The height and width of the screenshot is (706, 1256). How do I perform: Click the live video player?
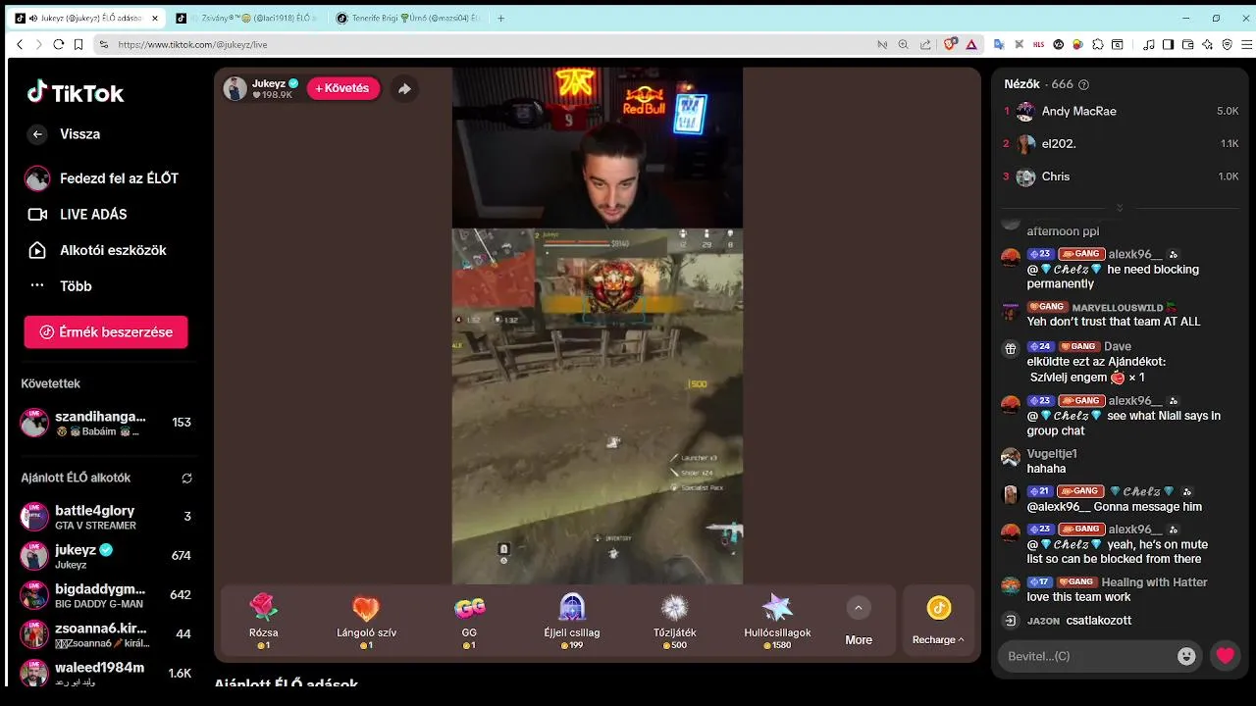pyautogui.click(x=597, y=327)
